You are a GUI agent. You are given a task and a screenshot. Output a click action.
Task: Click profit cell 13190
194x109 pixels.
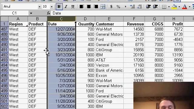pos(174,55)
